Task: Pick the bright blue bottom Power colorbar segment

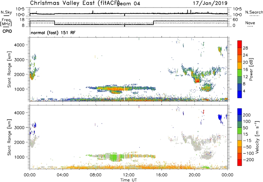Action: coord(240,94)
